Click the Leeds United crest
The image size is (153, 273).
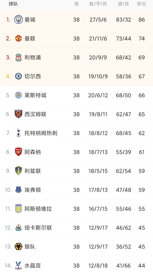(x=18, y=171)
